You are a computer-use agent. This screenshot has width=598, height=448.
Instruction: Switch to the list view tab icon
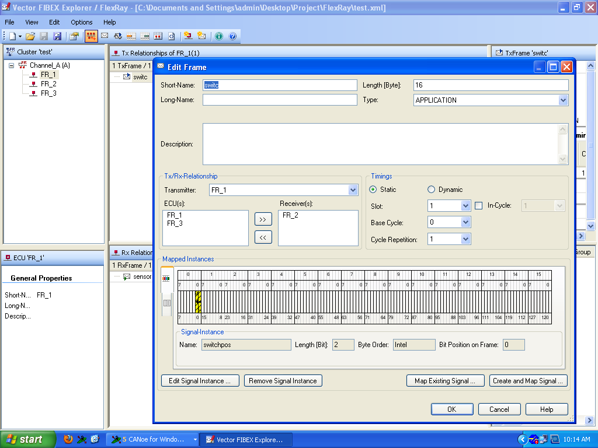coord(167,303)
